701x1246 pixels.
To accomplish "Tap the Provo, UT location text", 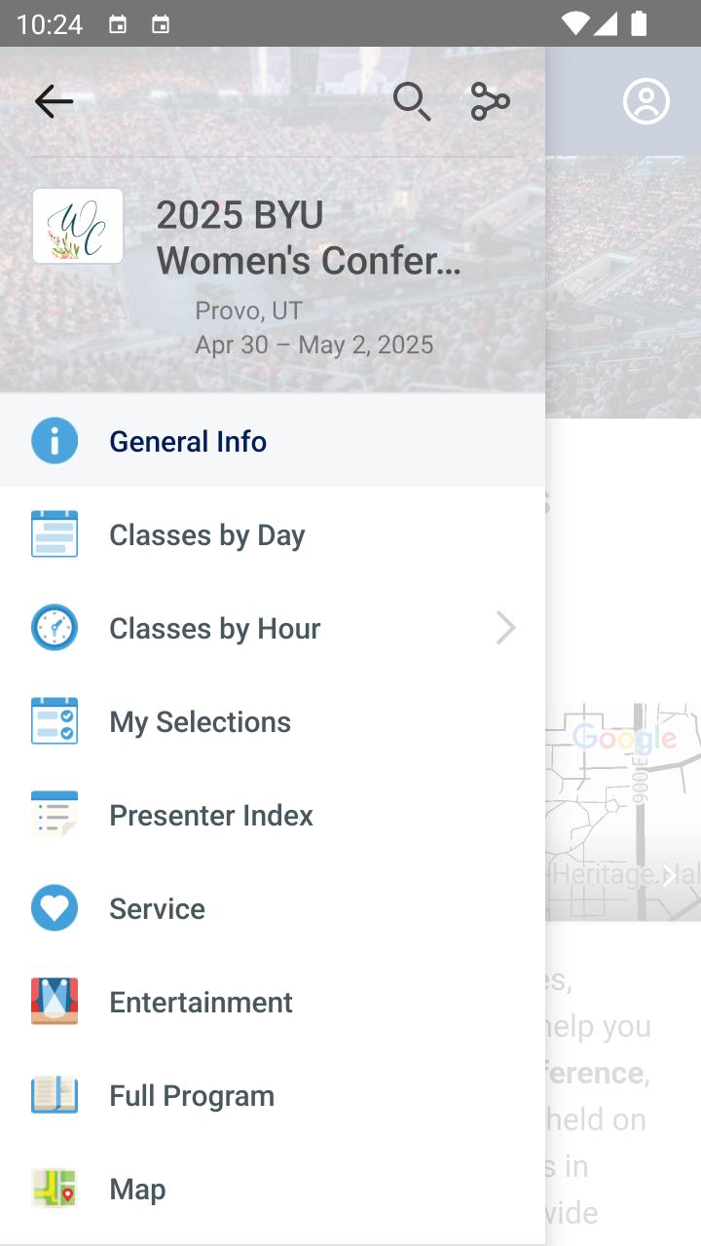I will pos(248,311).
